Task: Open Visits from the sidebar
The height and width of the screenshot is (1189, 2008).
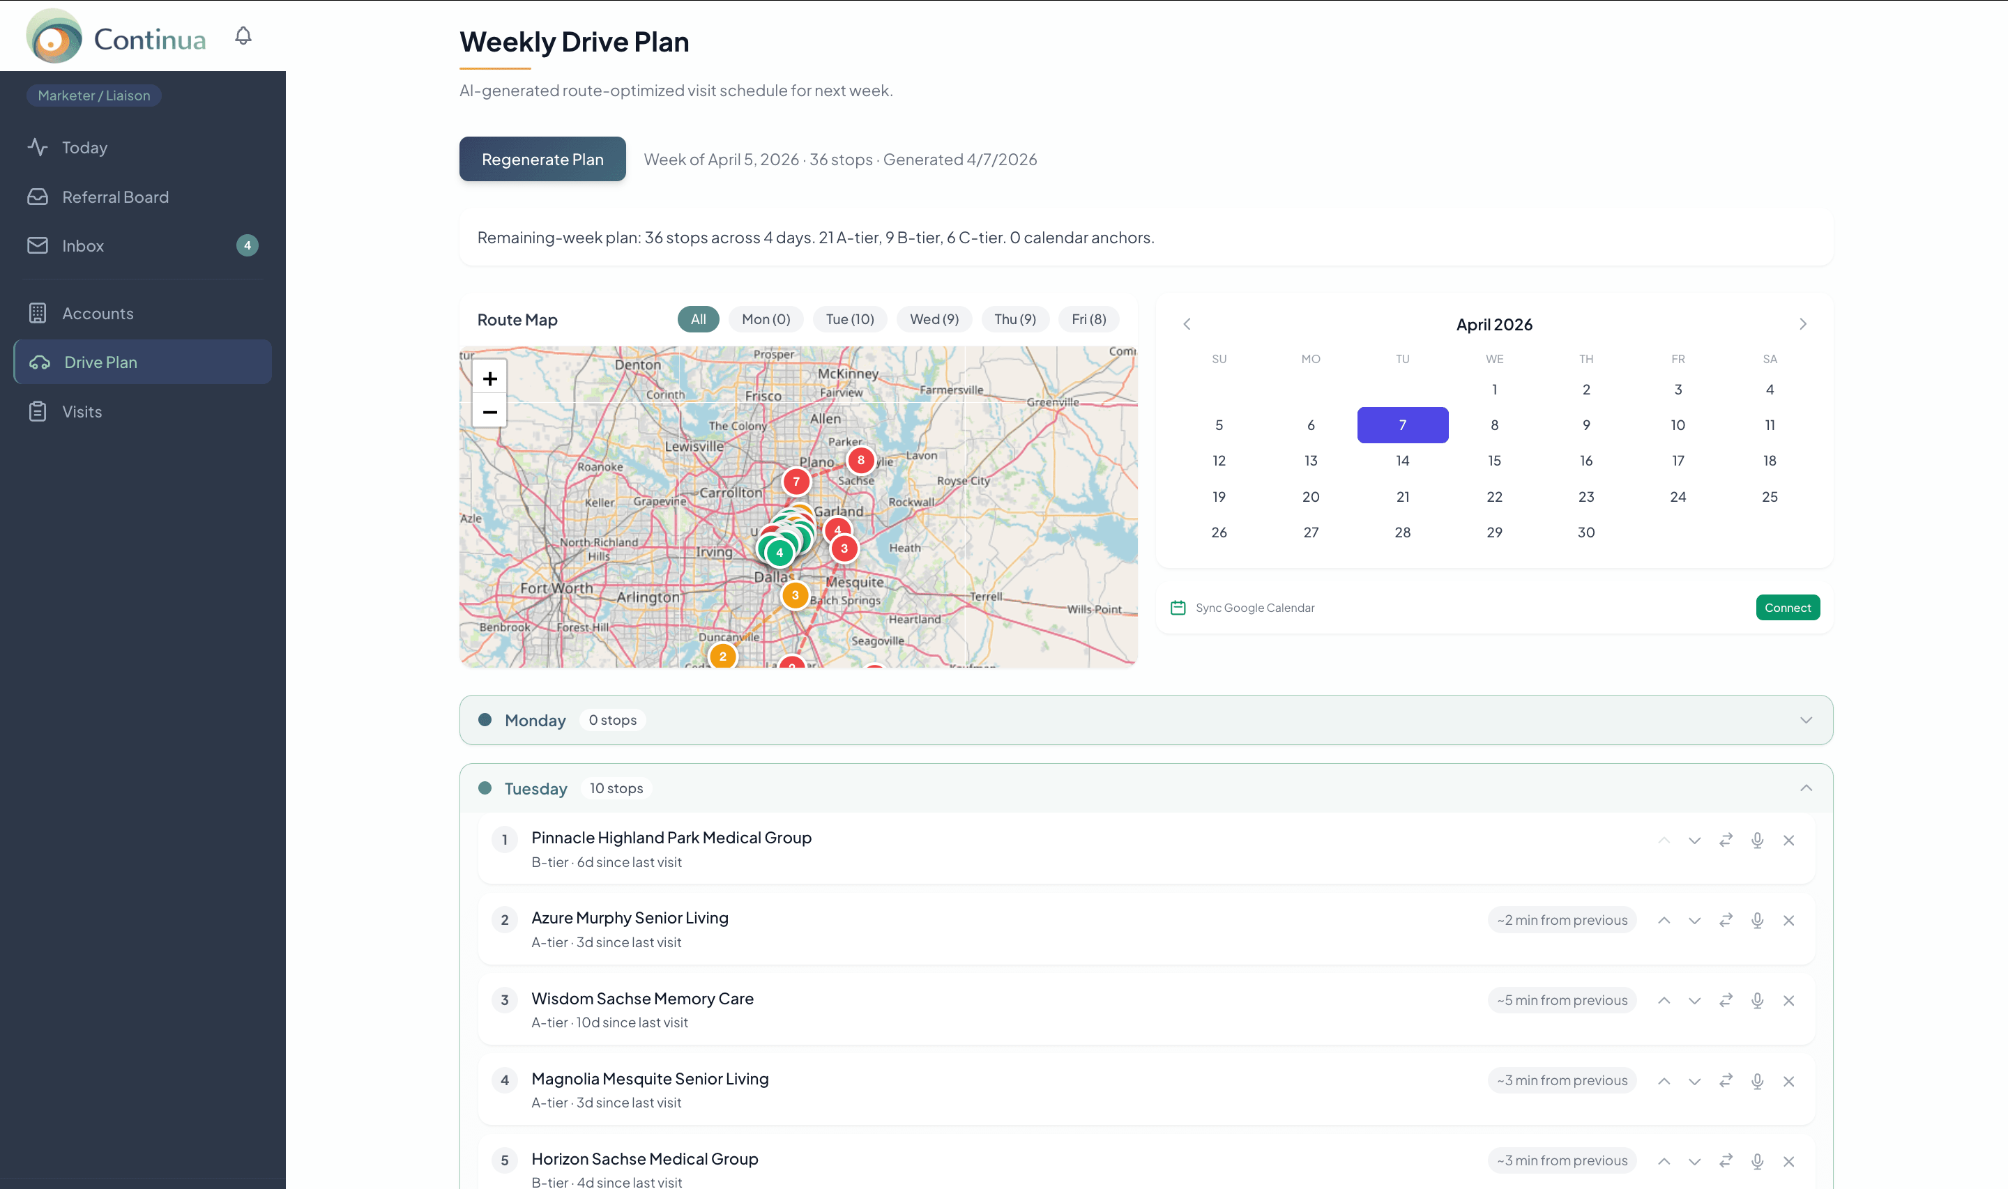Action: [82, 411]
